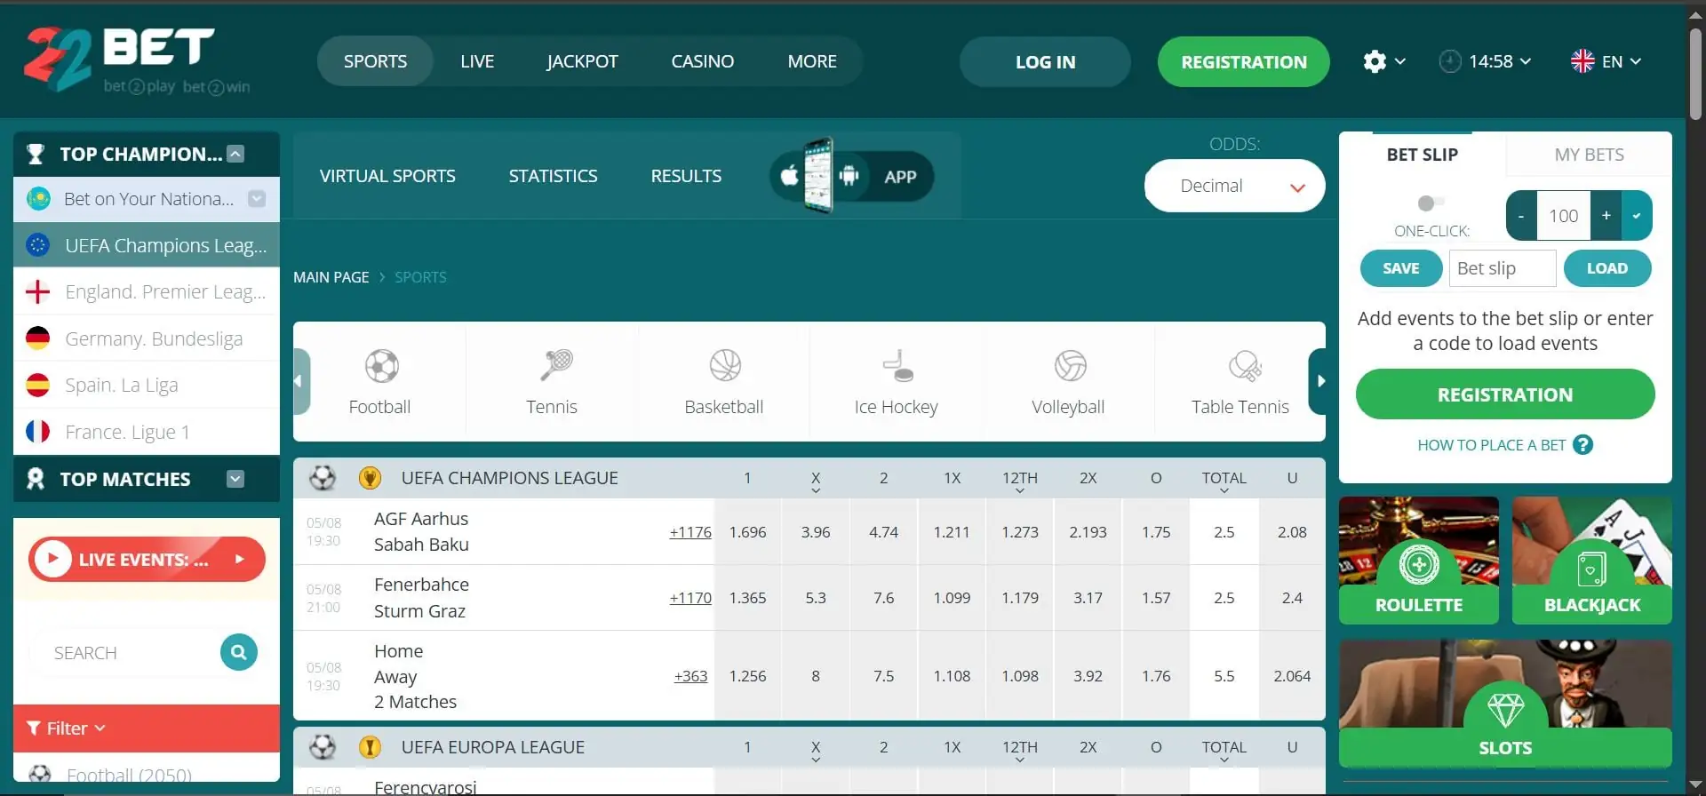The width and height of the screenshot is (1706, 796).
Task: Open the Sports menu tab
Action: [x=375, y=61]
